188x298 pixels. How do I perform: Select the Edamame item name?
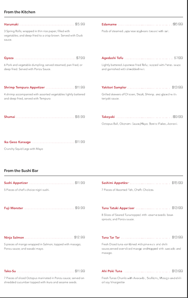point(109,24)
